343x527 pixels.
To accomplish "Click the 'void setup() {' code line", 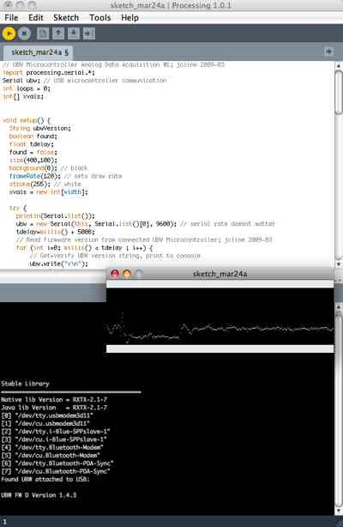I will (x=27, y=120).
